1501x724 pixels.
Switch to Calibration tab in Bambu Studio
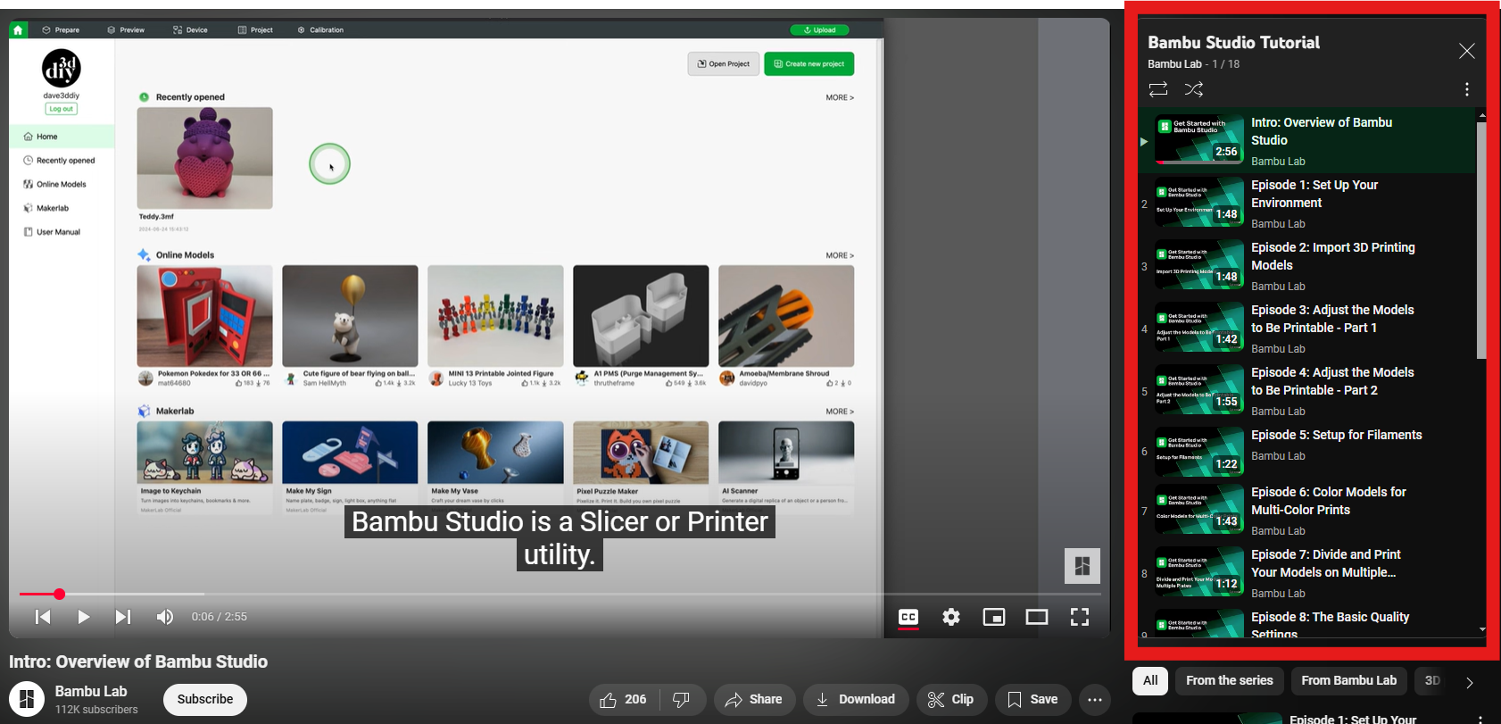pyautogui.click(x=320, y=29)
